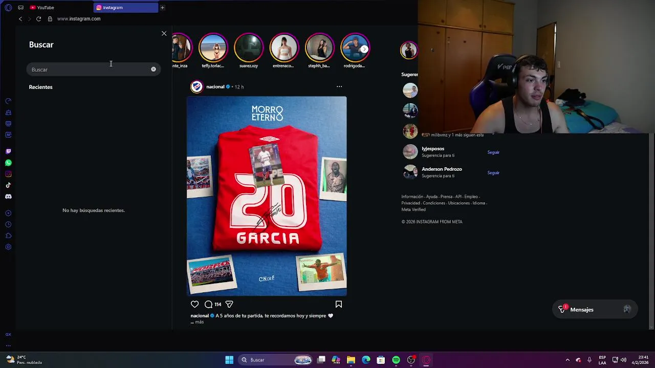Click the www.instagram.com address bar
This screenshot has height=368, width=655.
pos(79,19)
